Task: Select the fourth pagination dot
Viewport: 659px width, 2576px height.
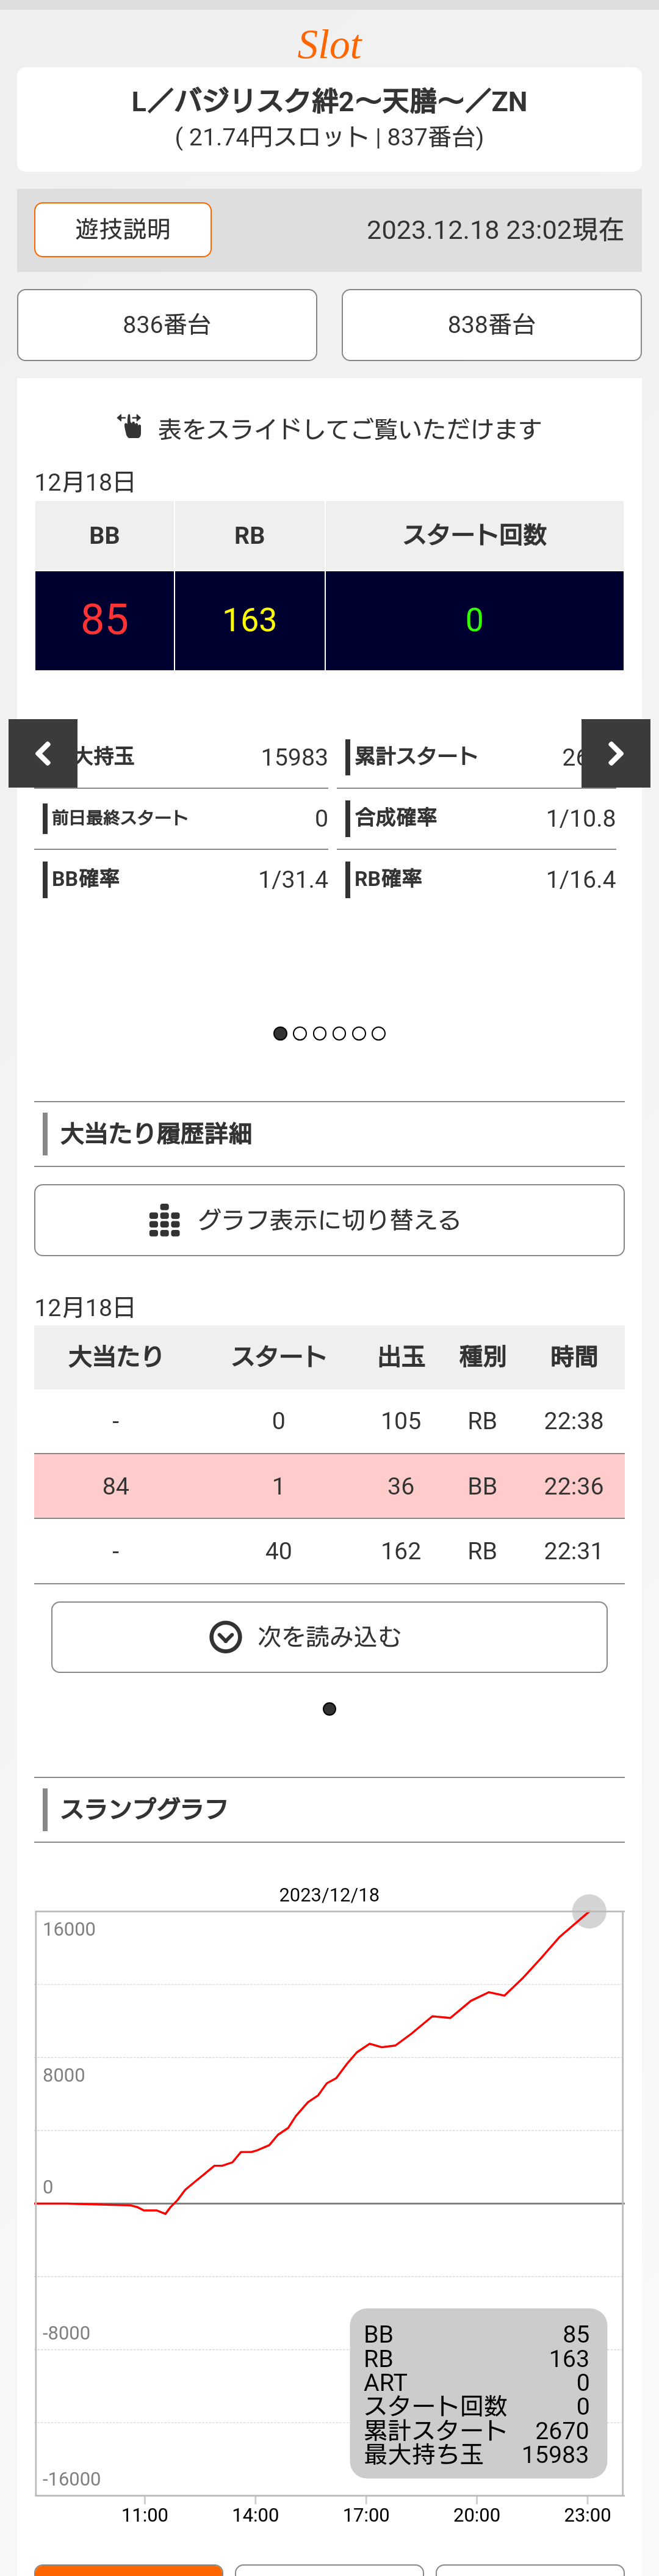Action: click(x=339, y=1034)
